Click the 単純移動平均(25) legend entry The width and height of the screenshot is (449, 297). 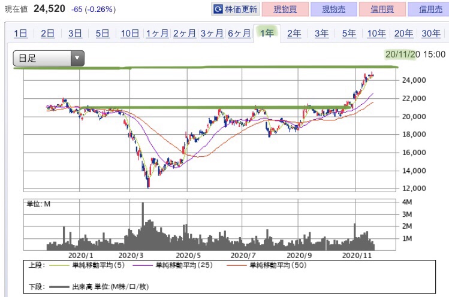(x=173, y=265)
